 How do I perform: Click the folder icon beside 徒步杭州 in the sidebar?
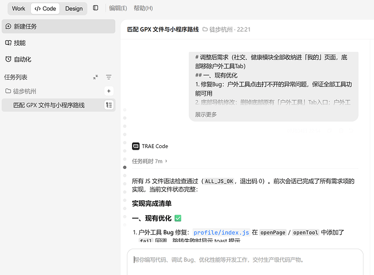tap(8, 91)
